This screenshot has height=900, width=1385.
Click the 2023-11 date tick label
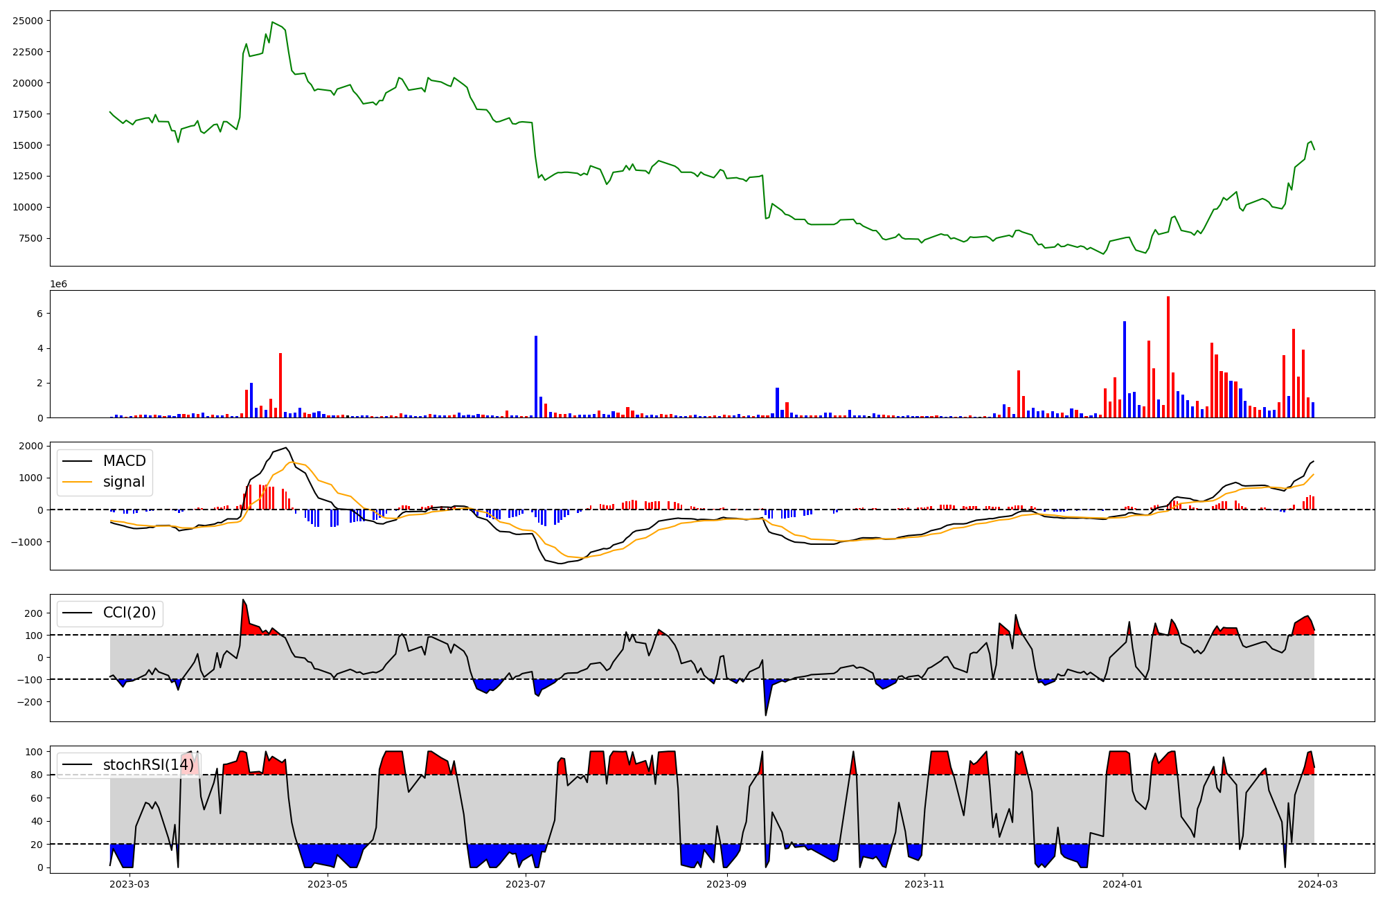point(924,884)
